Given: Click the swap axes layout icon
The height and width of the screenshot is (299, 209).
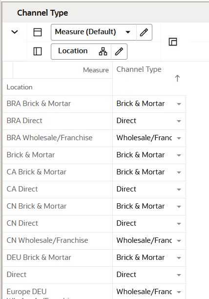Looking at the screenshot, I should pos(173,42).
